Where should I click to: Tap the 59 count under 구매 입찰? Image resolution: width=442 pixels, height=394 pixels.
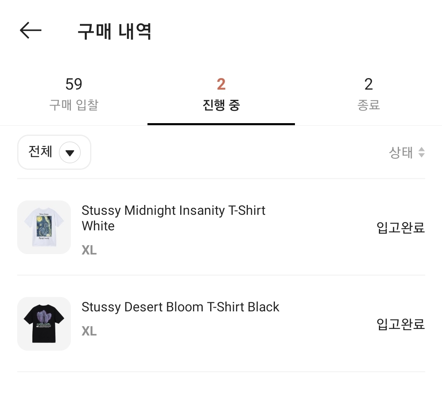coord(74,84)
